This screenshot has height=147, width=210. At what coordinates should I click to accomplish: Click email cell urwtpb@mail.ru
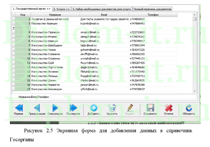(x=104, y=58)
